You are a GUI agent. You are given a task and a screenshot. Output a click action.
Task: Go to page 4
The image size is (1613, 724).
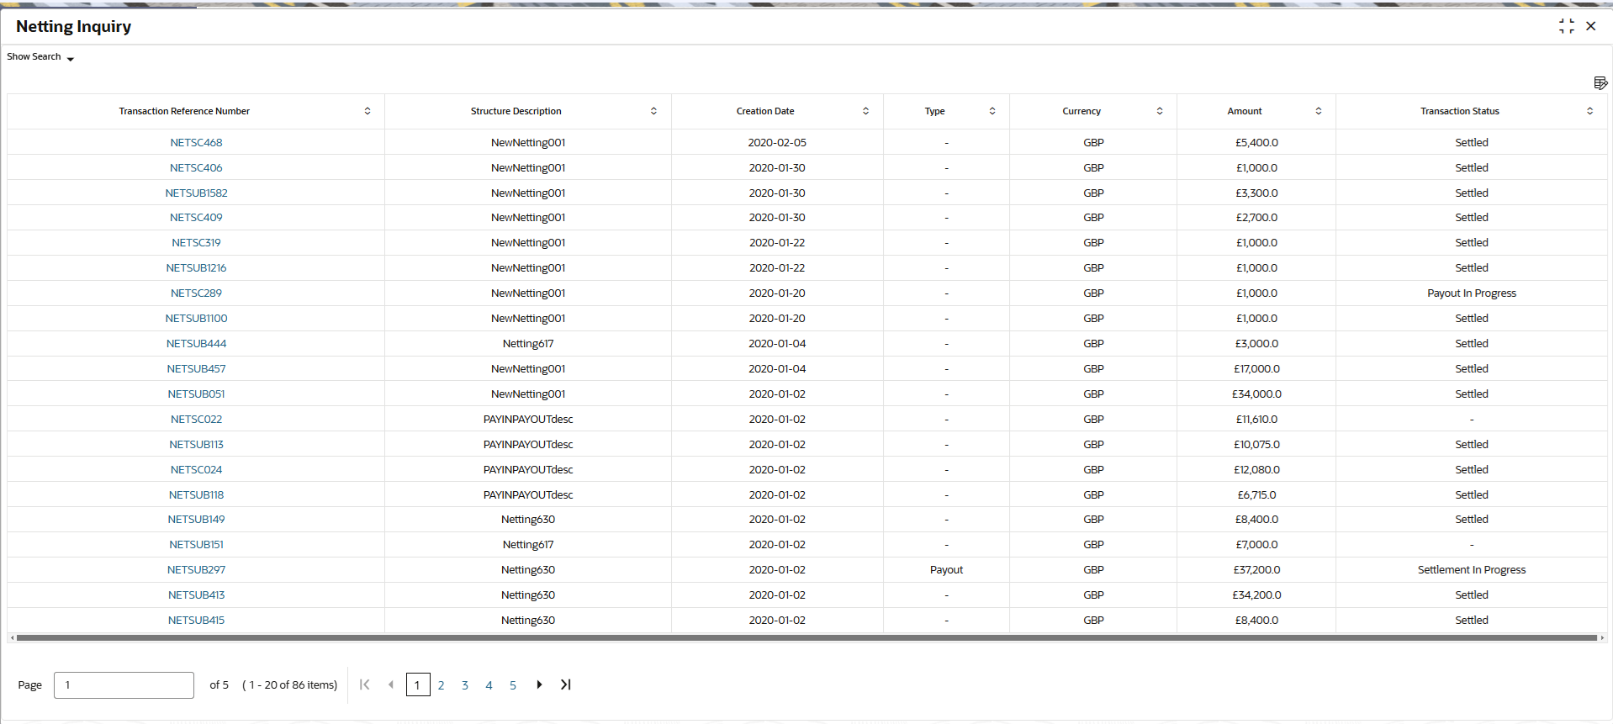(489, 685)
